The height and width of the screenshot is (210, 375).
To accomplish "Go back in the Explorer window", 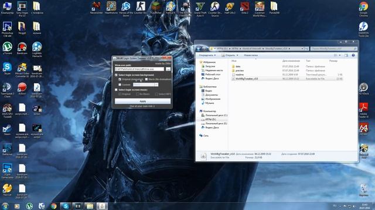I will 199,48.
